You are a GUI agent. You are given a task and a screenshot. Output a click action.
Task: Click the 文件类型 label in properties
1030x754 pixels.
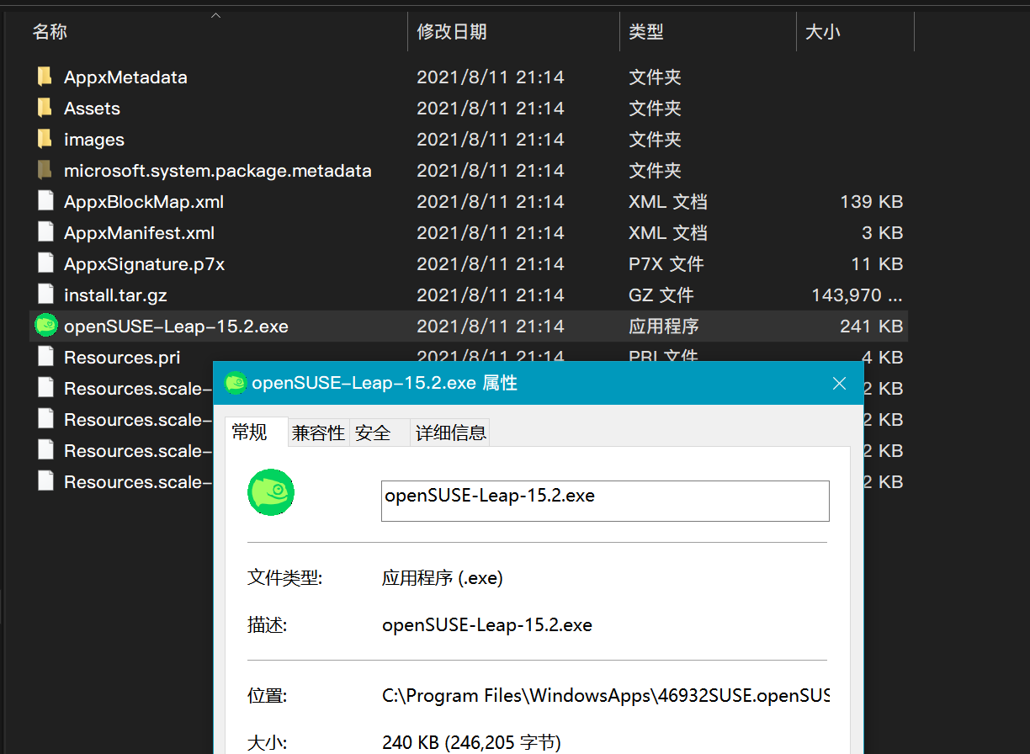284,578
